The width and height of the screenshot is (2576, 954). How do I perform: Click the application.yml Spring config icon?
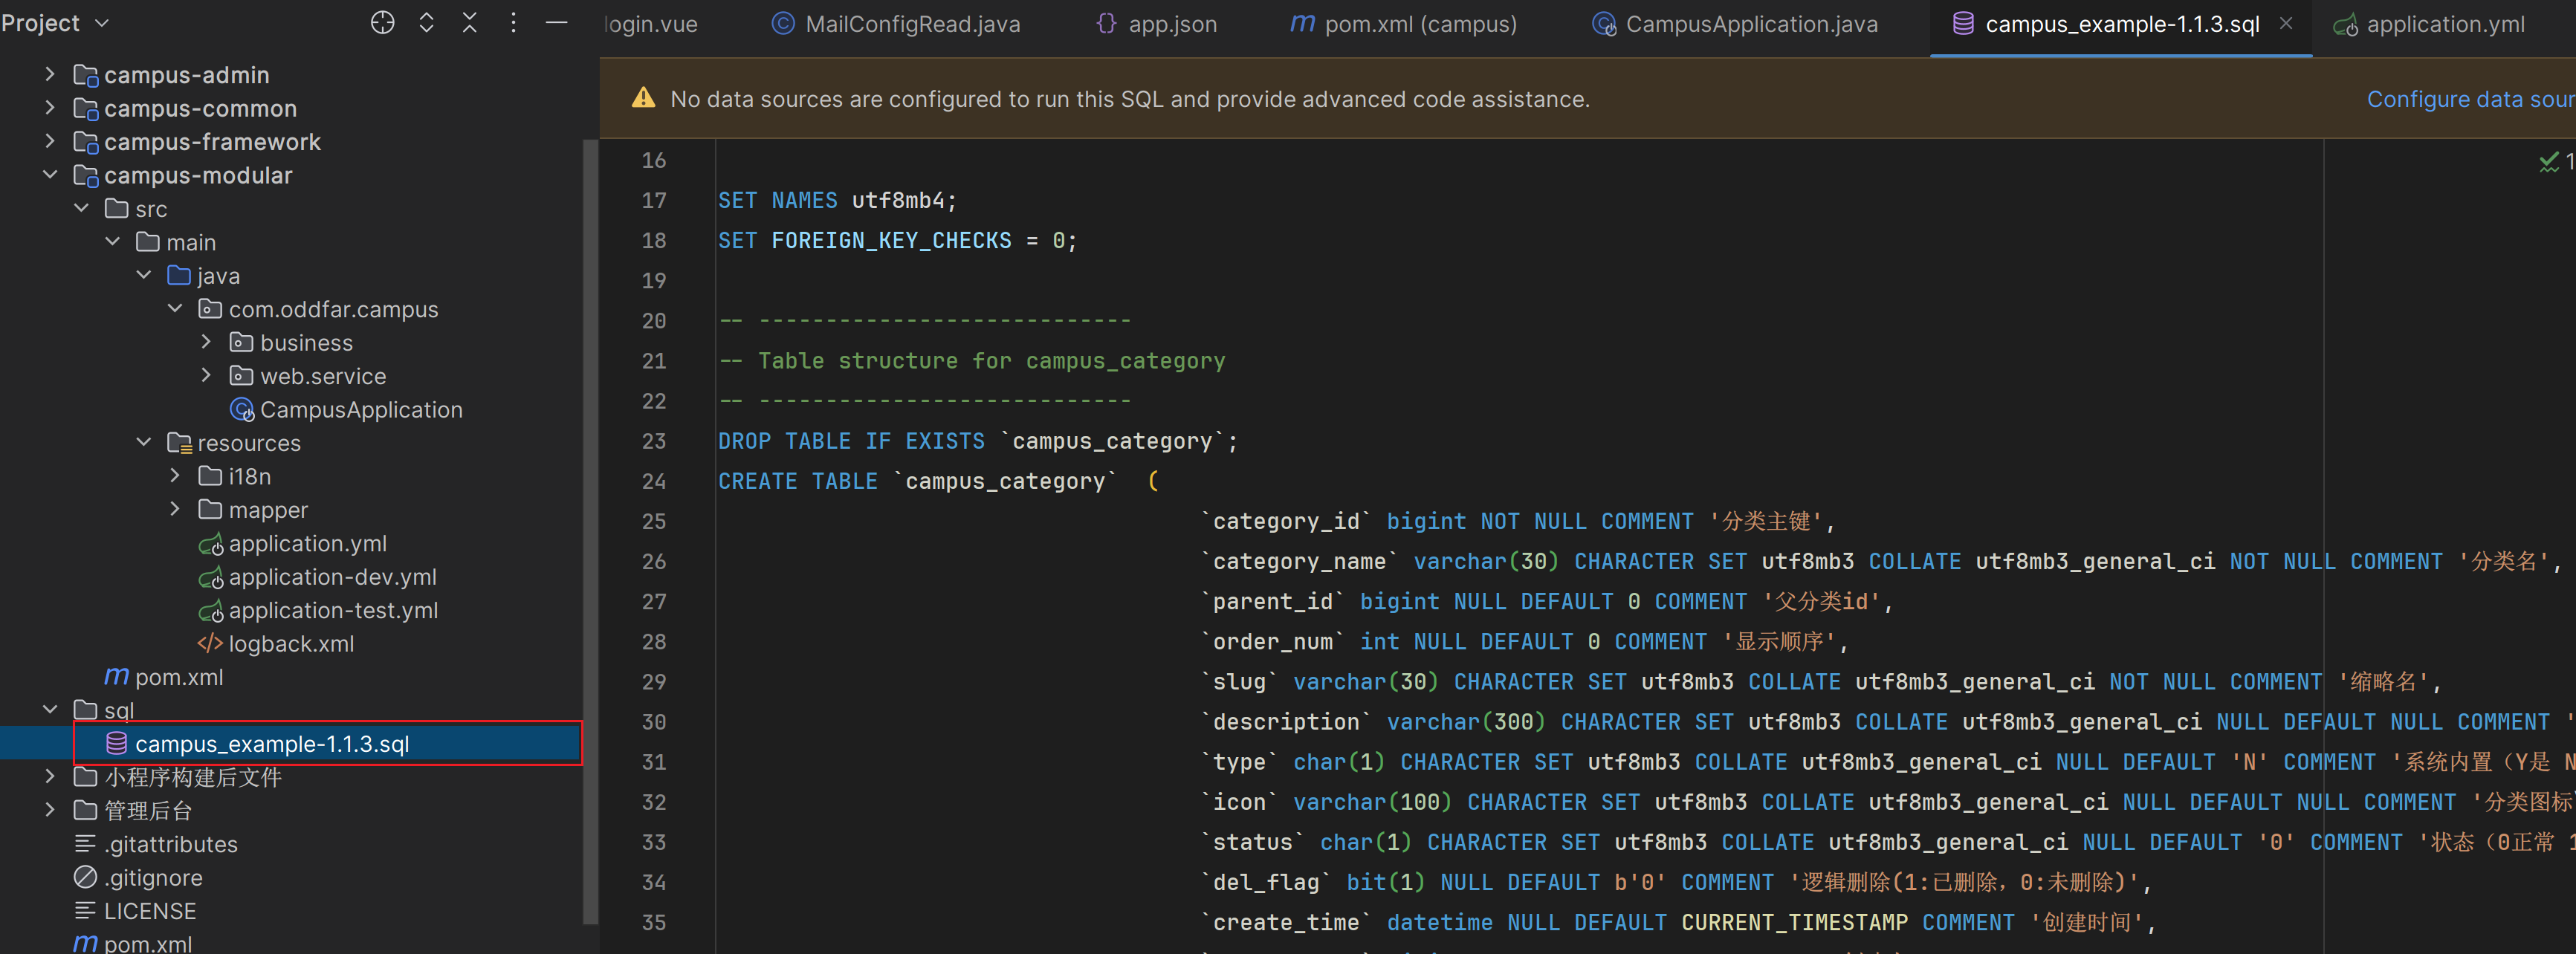(211, 544)
